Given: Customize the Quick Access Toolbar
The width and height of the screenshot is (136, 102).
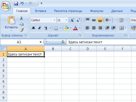Looking at the screenshot, I should pyautogui.click(x=41, y=3).
